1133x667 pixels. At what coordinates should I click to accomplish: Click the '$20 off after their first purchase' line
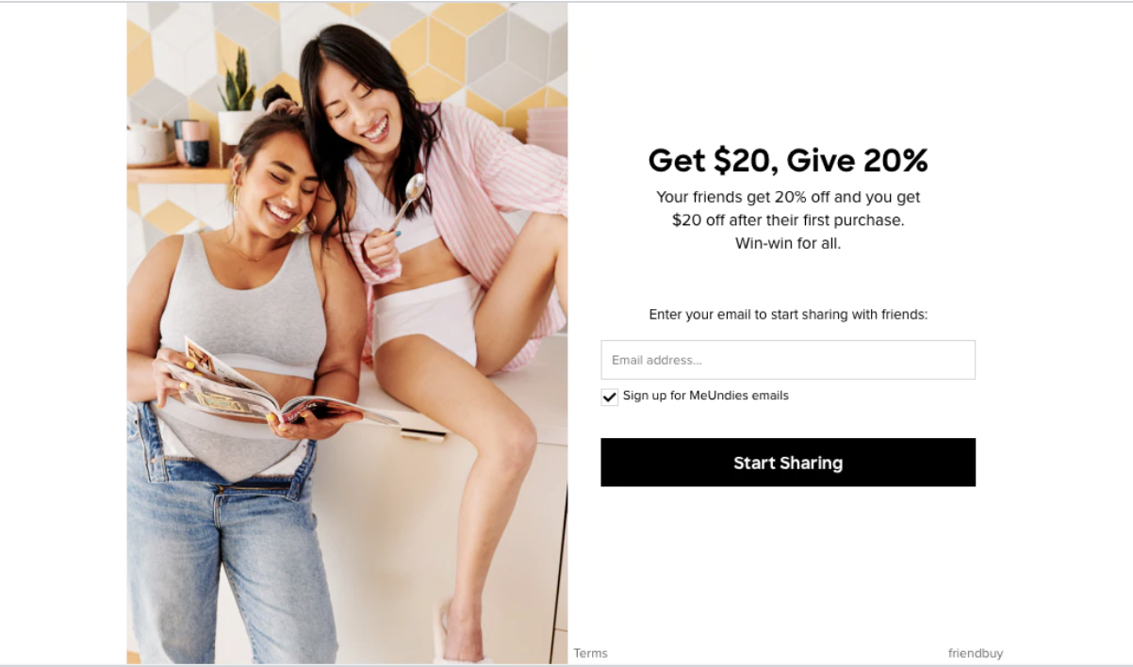click(788, 220)
